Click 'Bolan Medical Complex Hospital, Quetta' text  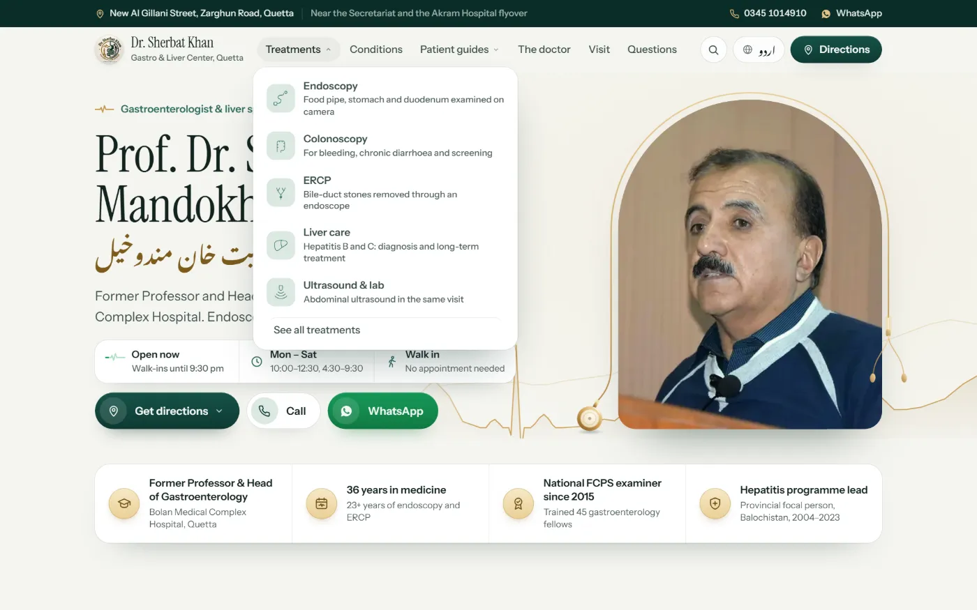(197, 518)
